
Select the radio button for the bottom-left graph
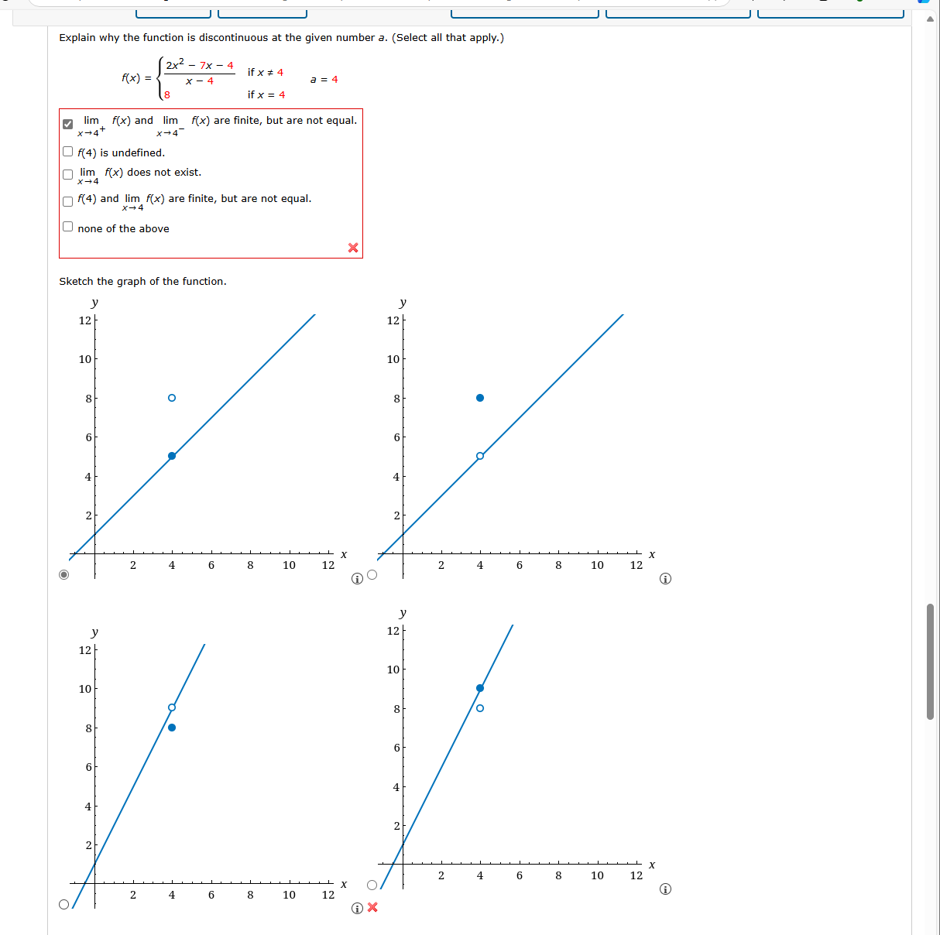(64, 902)
